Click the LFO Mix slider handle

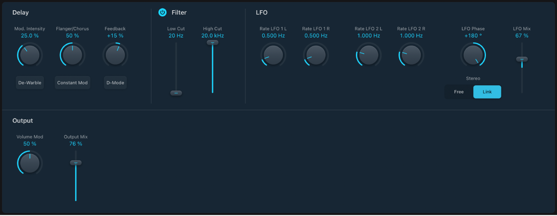pyautogui.click(x=522, y=60)
